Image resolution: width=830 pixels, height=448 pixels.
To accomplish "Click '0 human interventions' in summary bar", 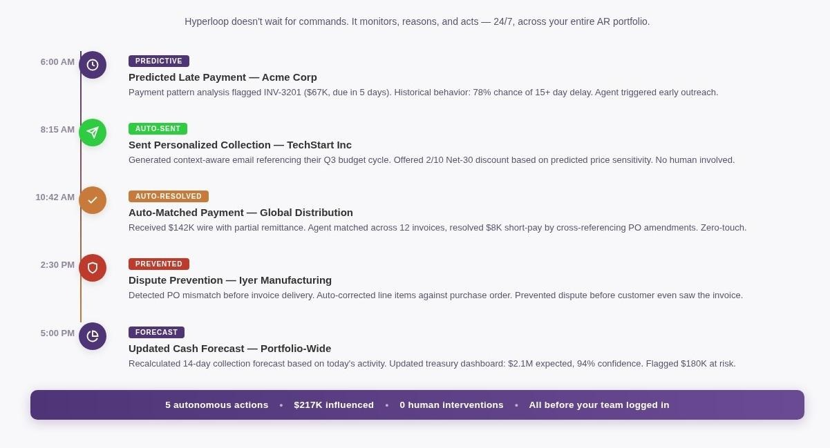I will point(451,405).
